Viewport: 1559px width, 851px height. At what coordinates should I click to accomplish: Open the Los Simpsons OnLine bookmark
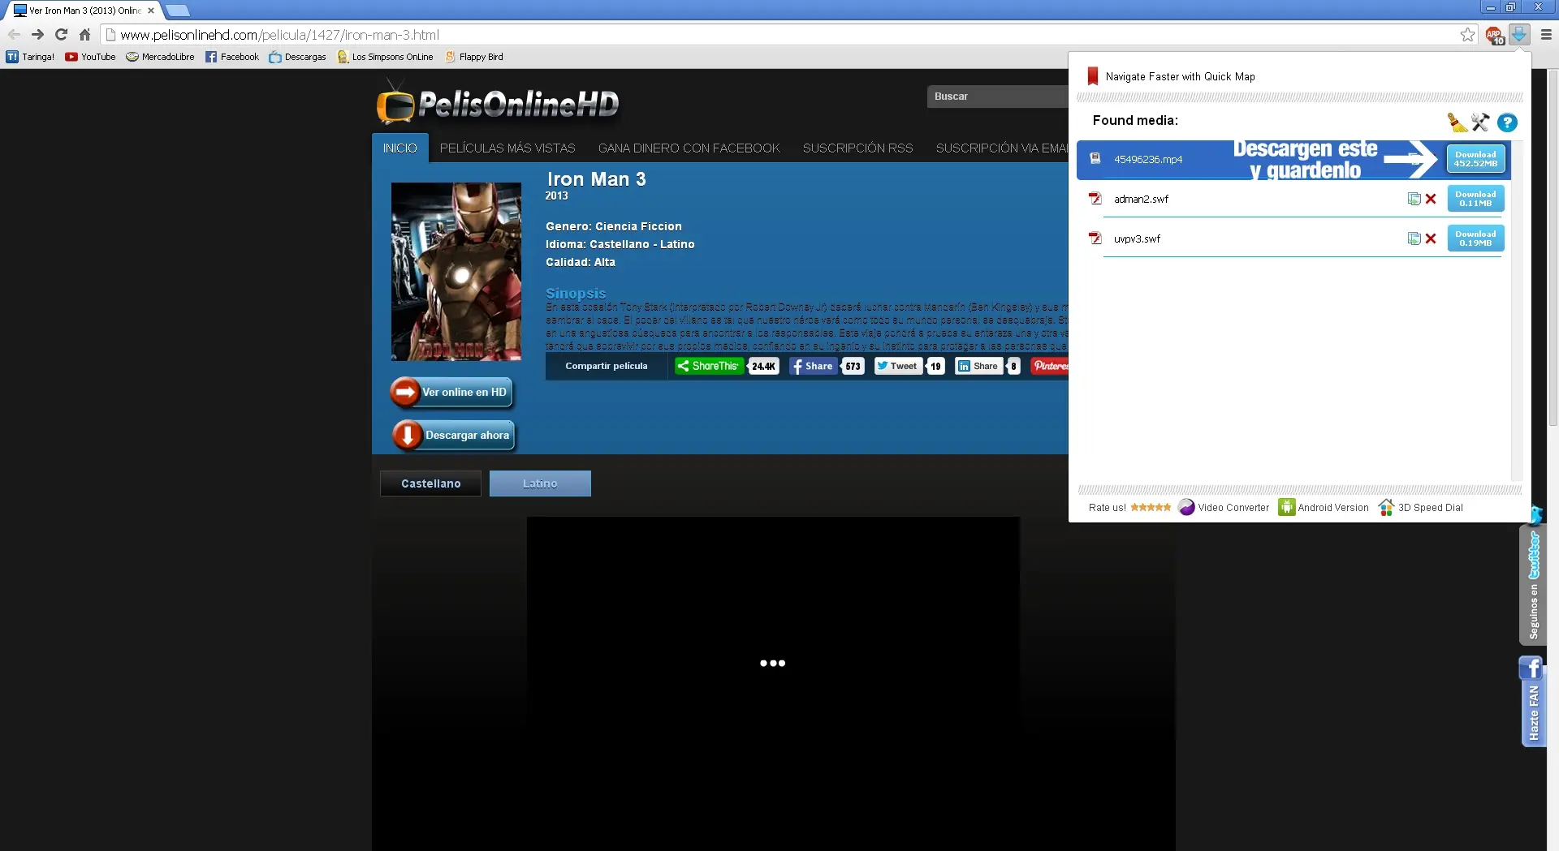click(x=385, y=57)
